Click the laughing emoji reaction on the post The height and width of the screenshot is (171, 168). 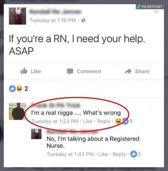[20, 89]
